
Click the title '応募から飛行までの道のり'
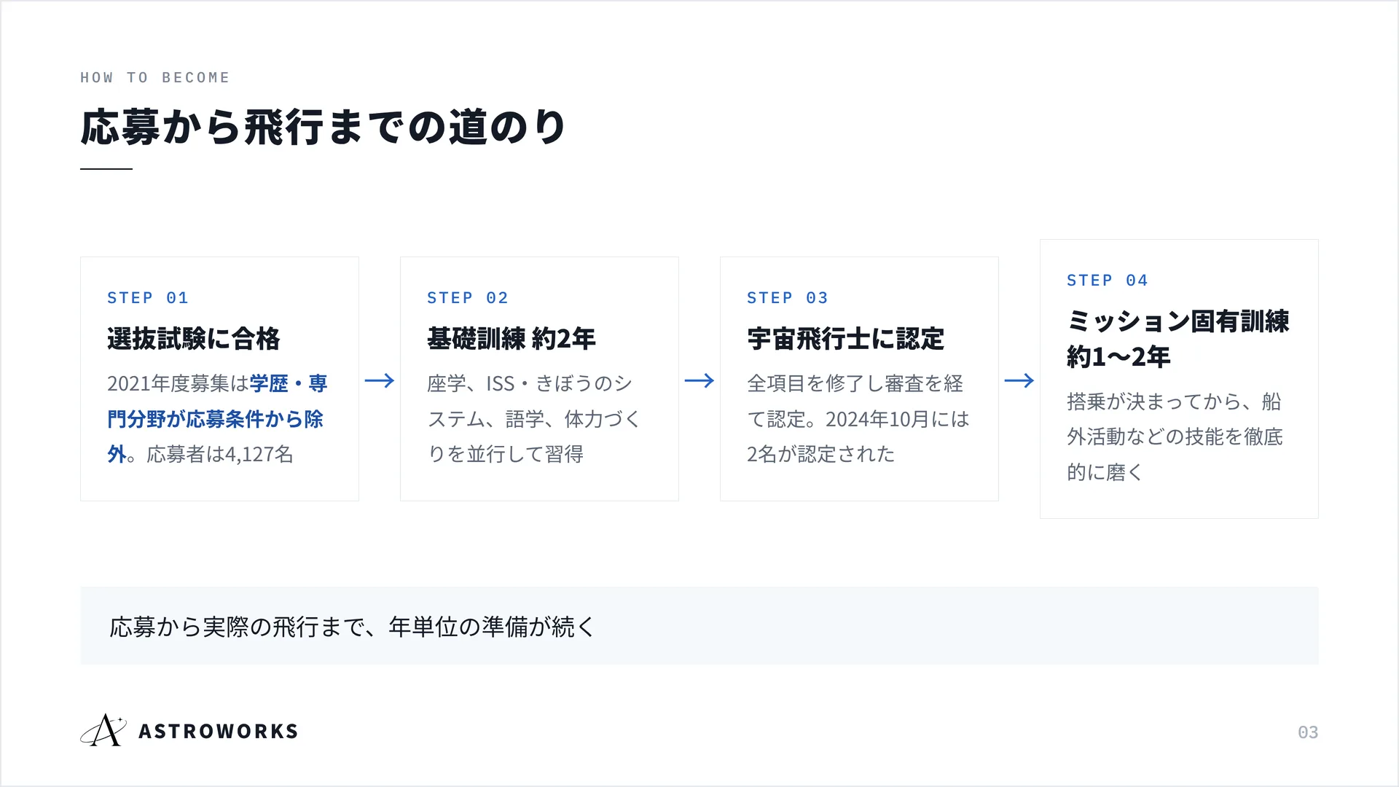pyautogui.click(x=324, y=127)
